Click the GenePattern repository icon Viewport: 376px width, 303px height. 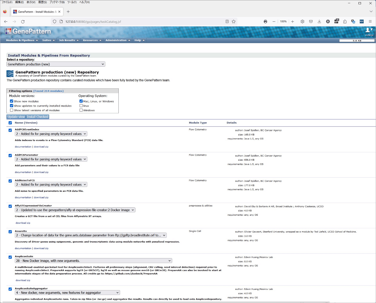[x=10, y=74]
